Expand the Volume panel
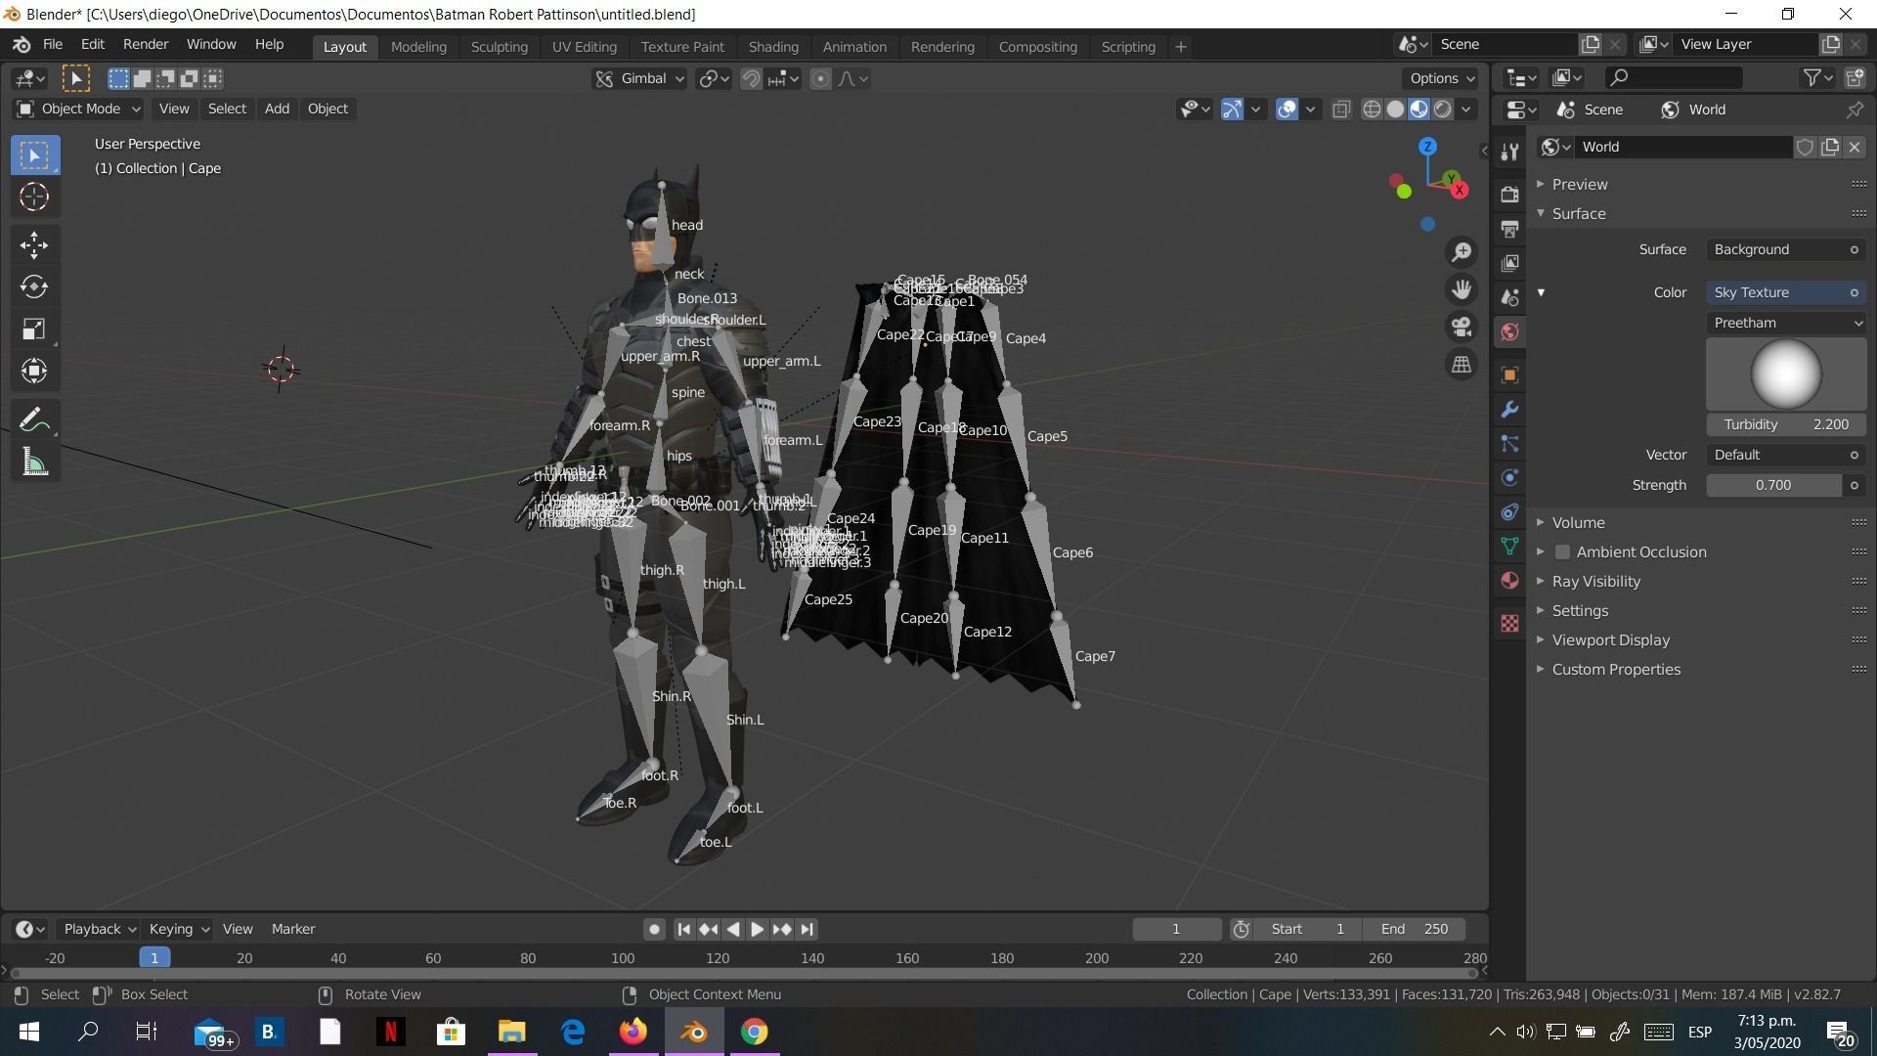1877x1056 pixels. point(1578,522)
